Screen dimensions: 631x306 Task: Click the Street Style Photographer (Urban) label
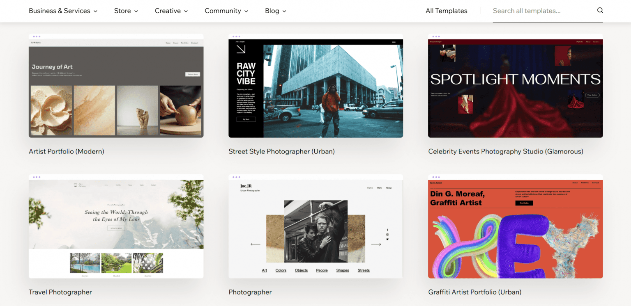281,151
